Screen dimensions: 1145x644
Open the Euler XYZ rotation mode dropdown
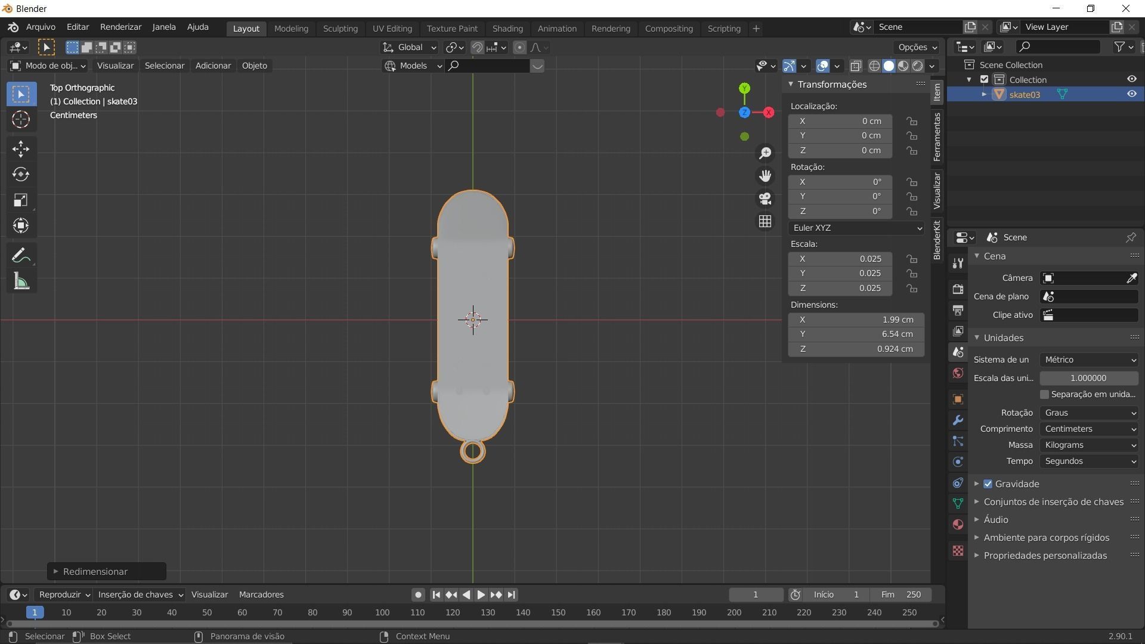click(x=856, y=228)
